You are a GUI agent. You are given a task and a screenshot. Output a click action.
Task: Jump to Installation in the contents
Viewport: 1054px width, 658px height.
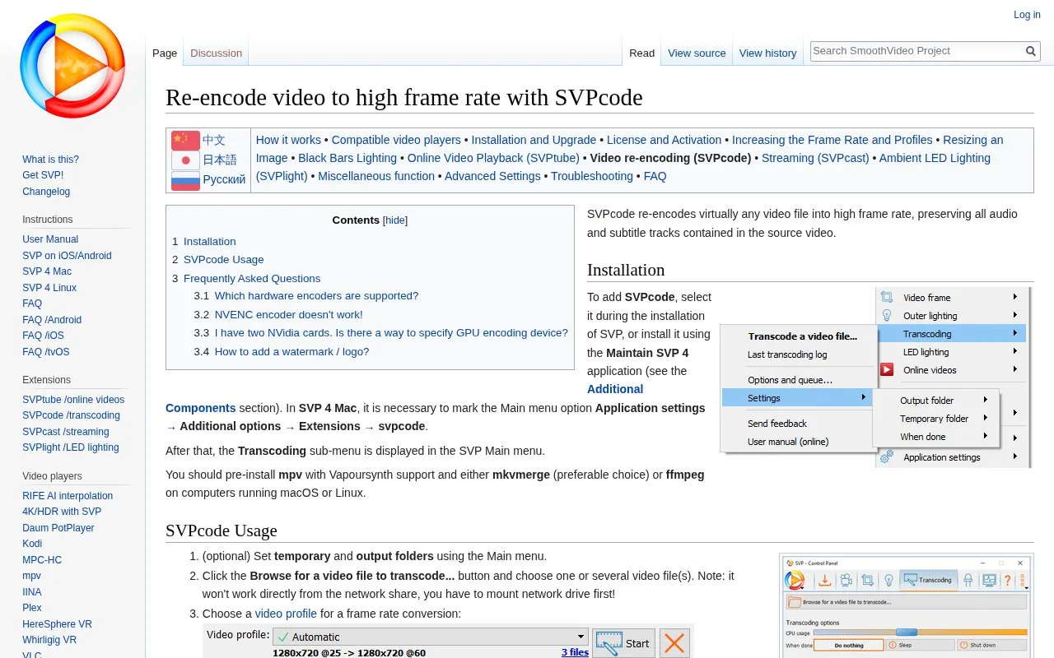click(209, 242)
